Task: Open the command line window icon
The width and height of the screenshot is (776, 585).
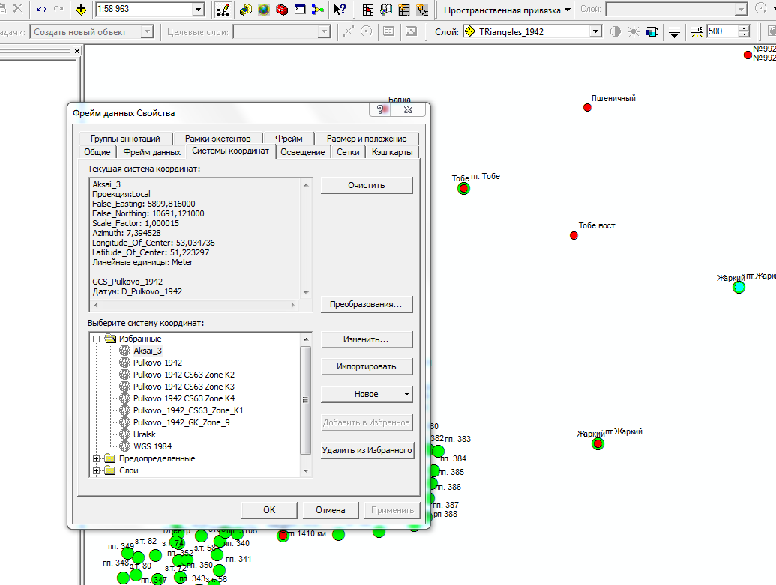Action: tap(300, 10)
